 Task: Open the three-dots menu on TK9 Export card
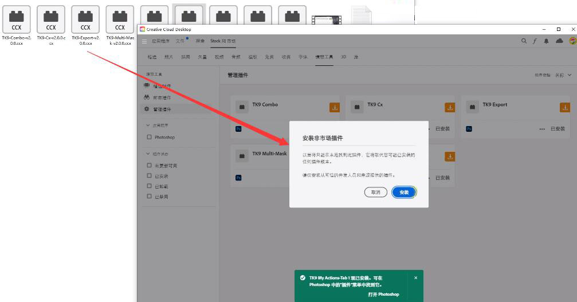(x=542, y=129)
